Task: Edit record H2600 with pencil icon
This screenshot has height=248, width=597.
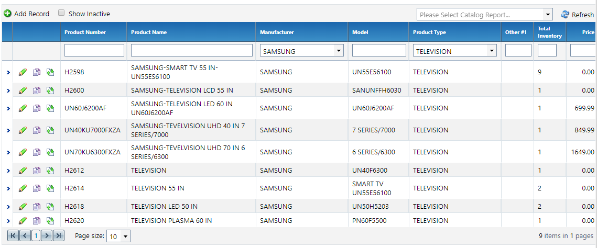Action: pyautogui.click(x=23, y=90)
